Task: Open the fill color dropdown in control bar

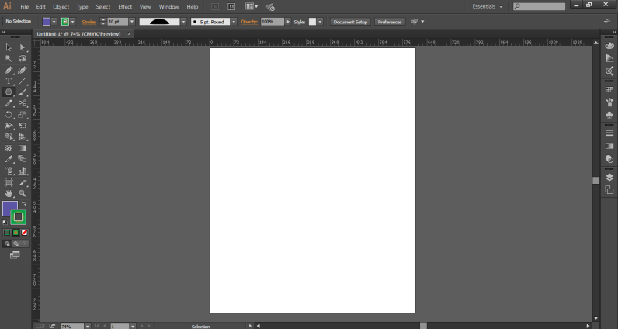Action: [54, 22]
